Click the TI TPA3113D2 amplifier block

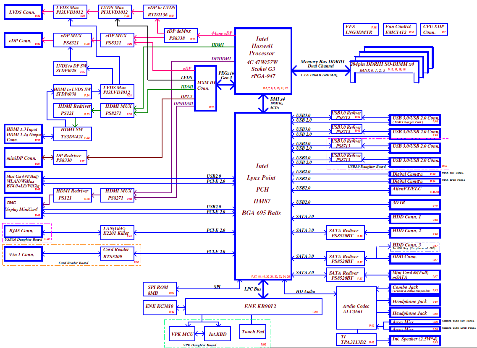pyautogui.click(x=356, y=339)
